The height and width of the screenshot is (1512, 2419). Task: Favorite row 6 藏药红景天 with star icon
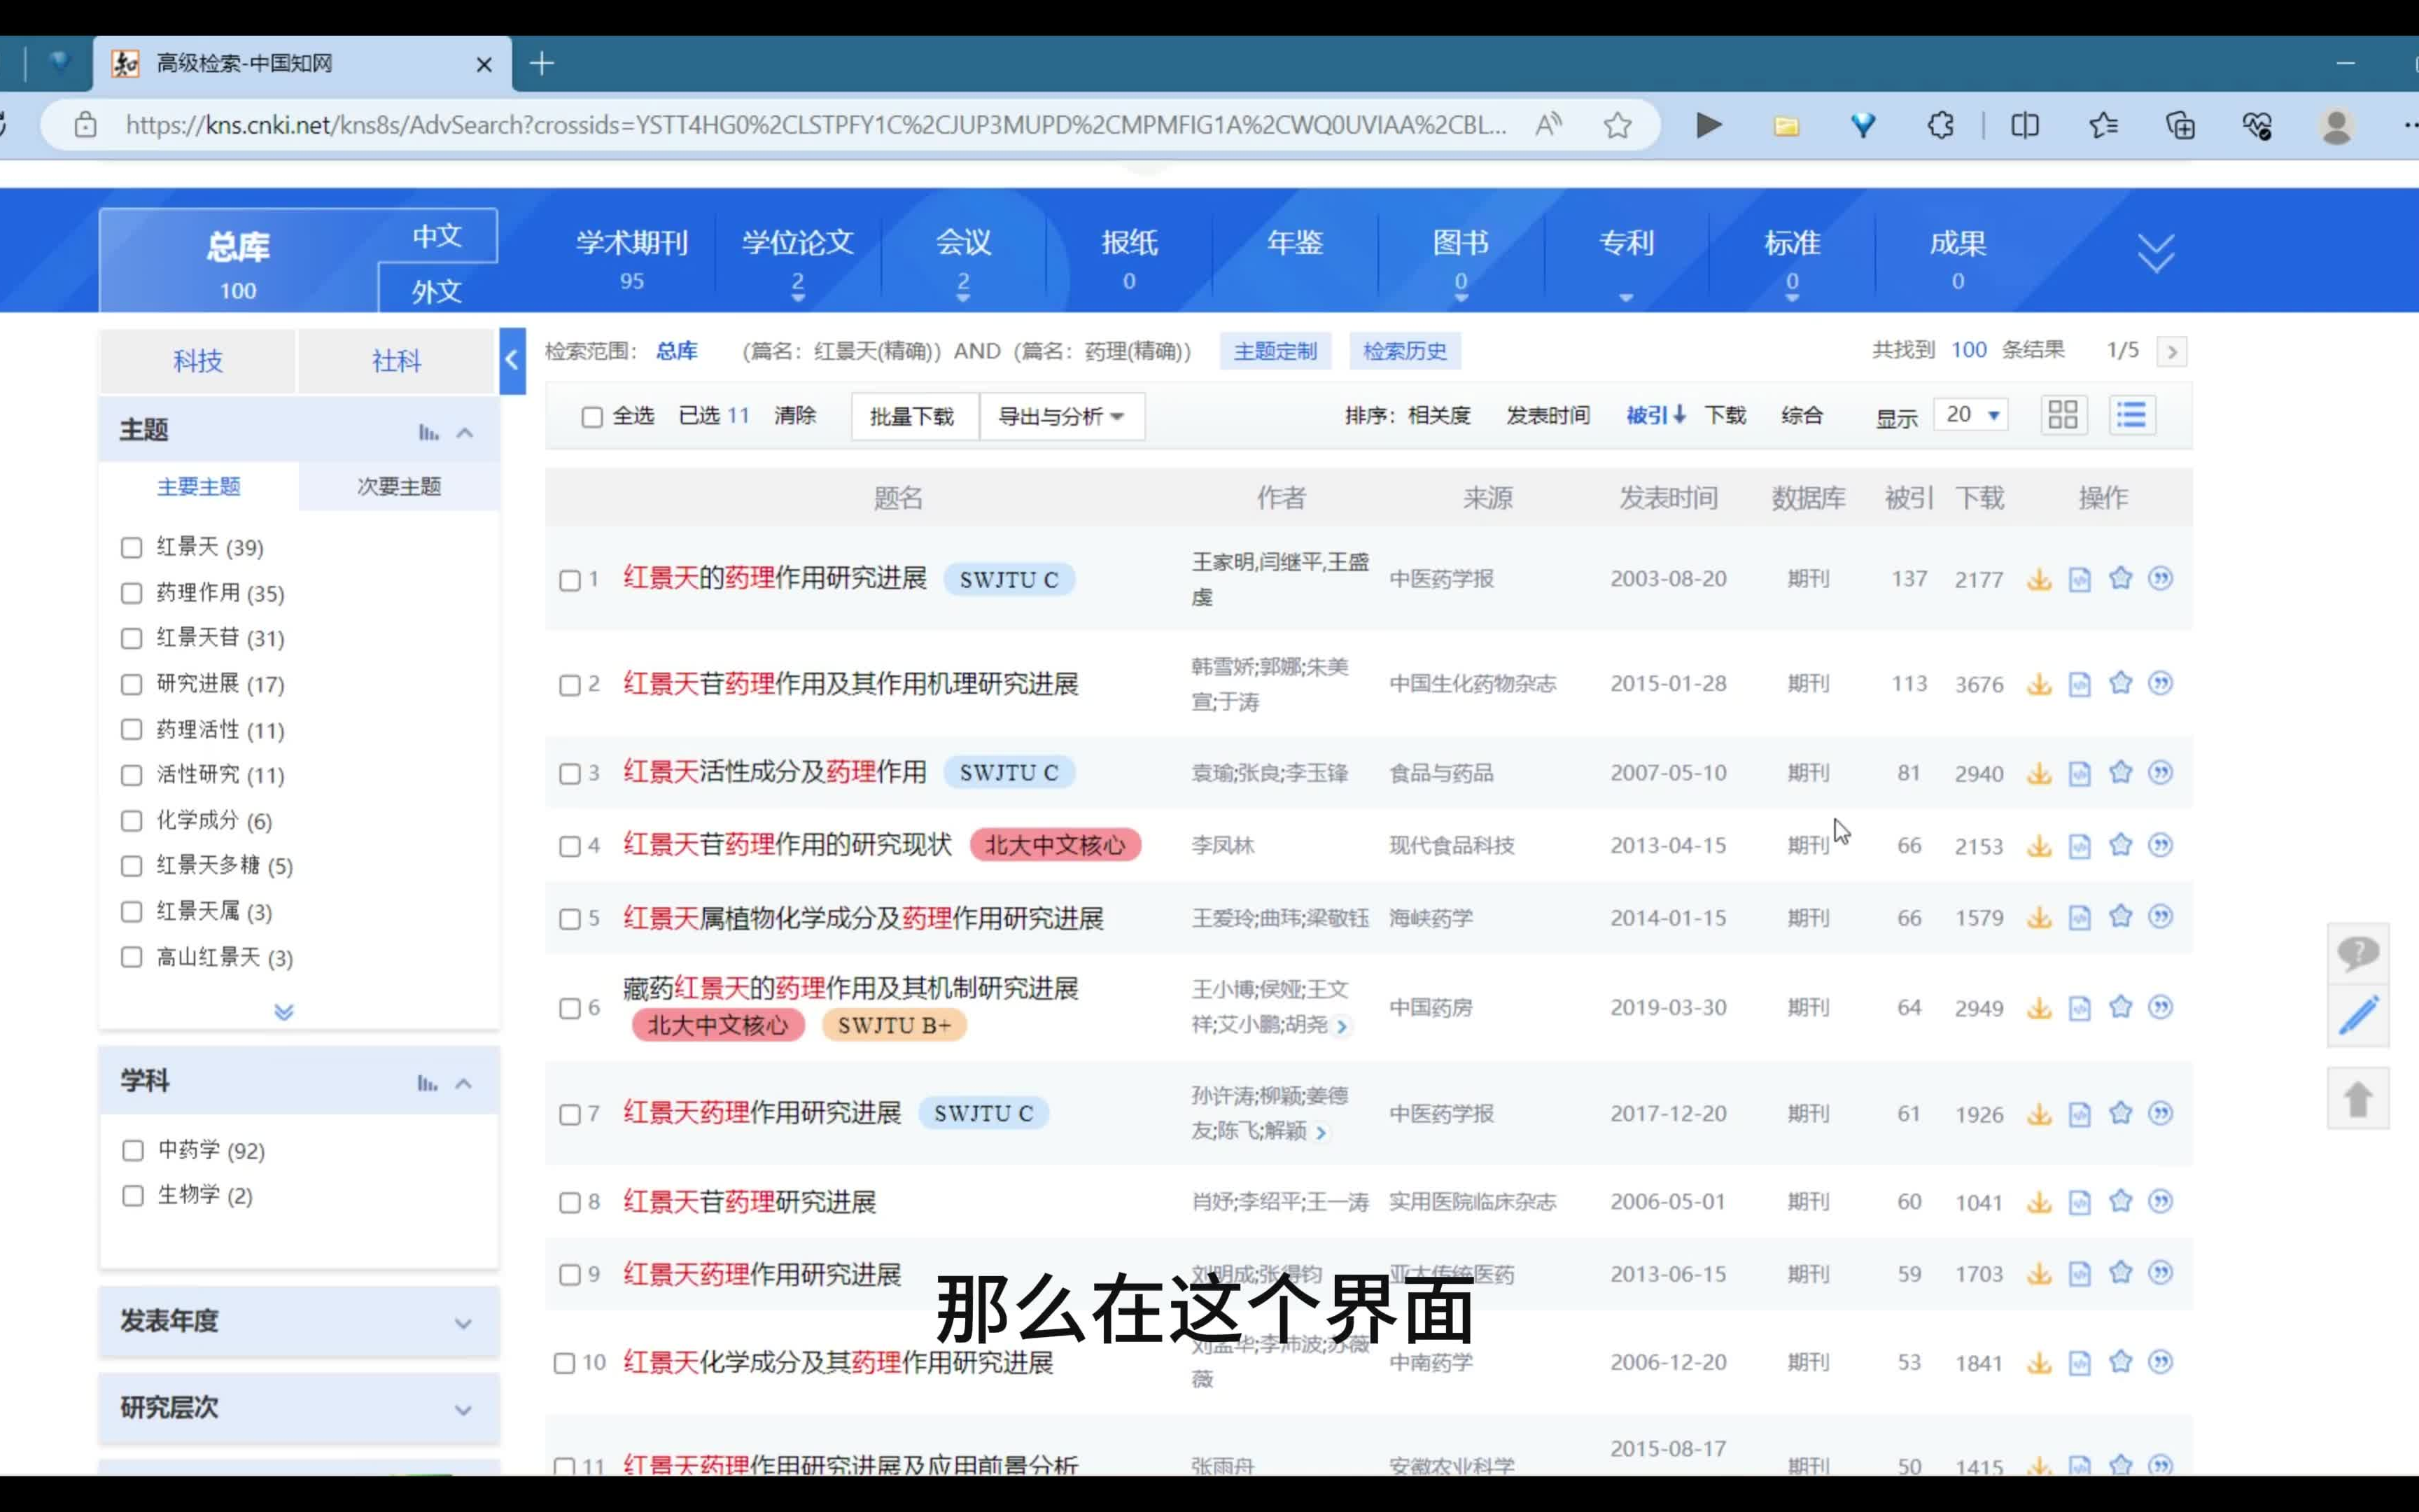point(2120,1007)
